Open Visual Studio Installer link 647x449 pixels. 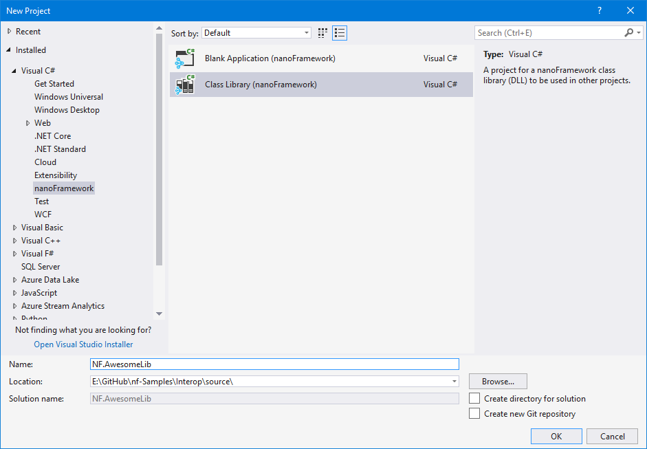pos(83,344)
